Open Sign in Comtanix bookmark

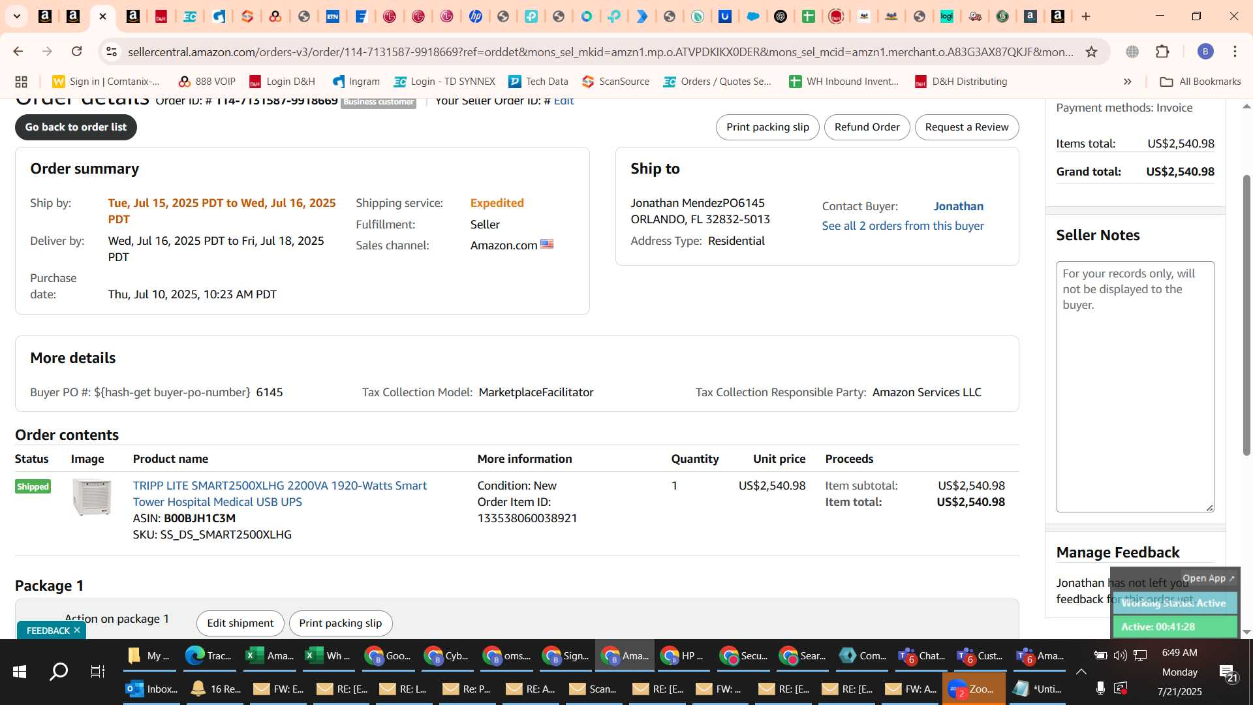[x=106, y=82]
